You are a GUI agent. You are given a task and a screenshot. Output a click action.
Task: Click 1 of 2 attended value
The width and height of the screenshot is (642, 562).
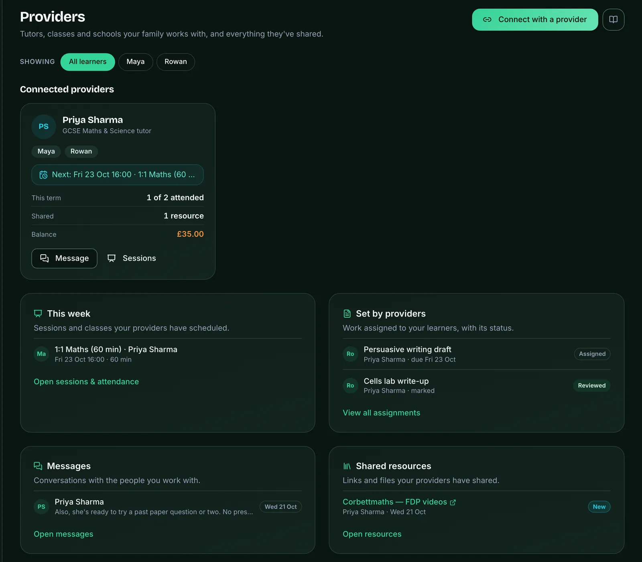point(175,197)
